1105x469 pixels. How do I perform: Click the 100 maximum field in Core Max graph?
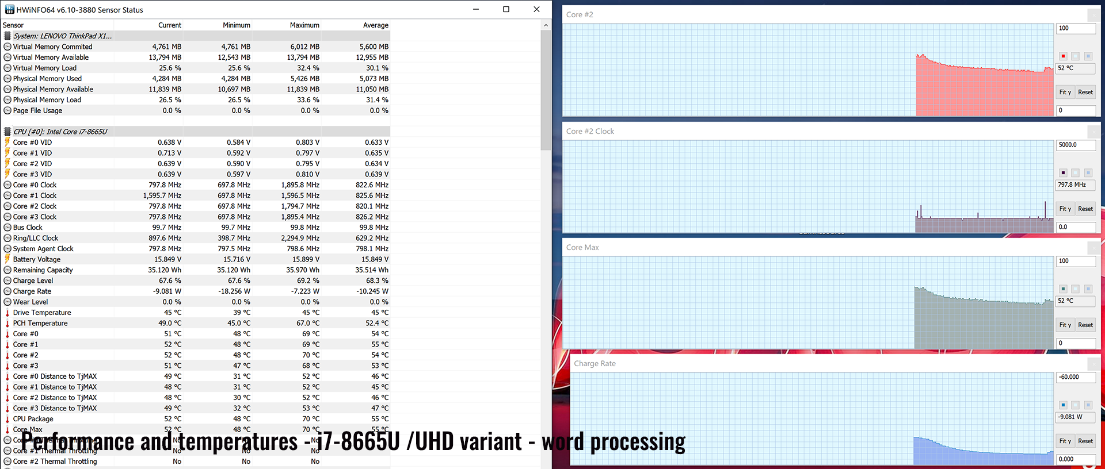[1076, 261]
